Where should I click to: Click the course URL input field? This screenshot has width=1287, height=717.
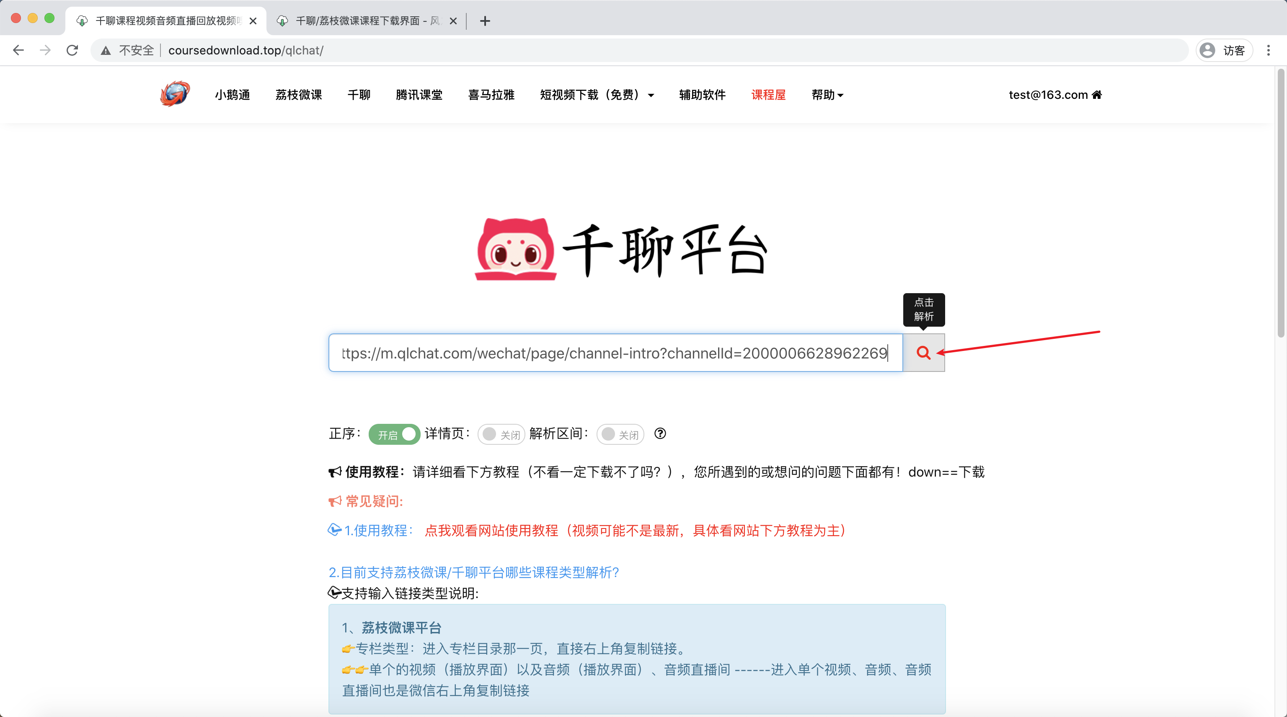pyautogui.click(x=615, y=353)
